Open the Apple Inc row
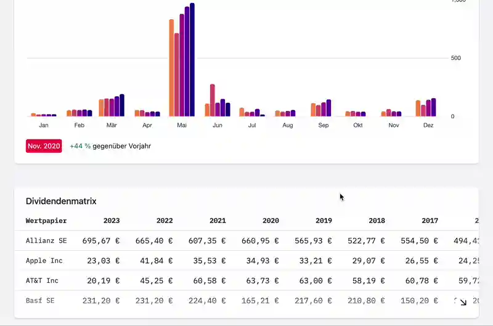This screenshot has width=493, height=326. (44, 261)
